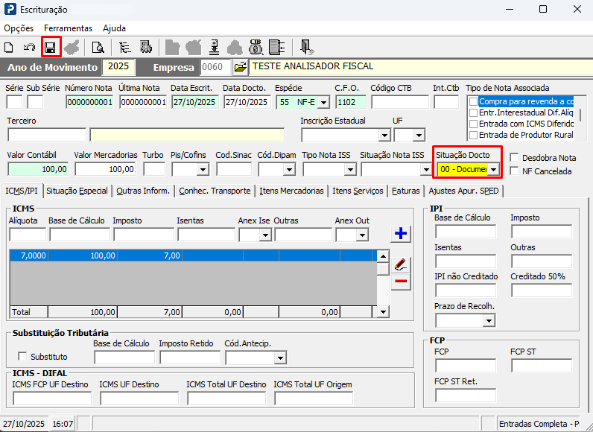The width and height of the screenshot is (593, 432).
Task: Add ICMS entry with blue plus
Action: click(401, 234)
